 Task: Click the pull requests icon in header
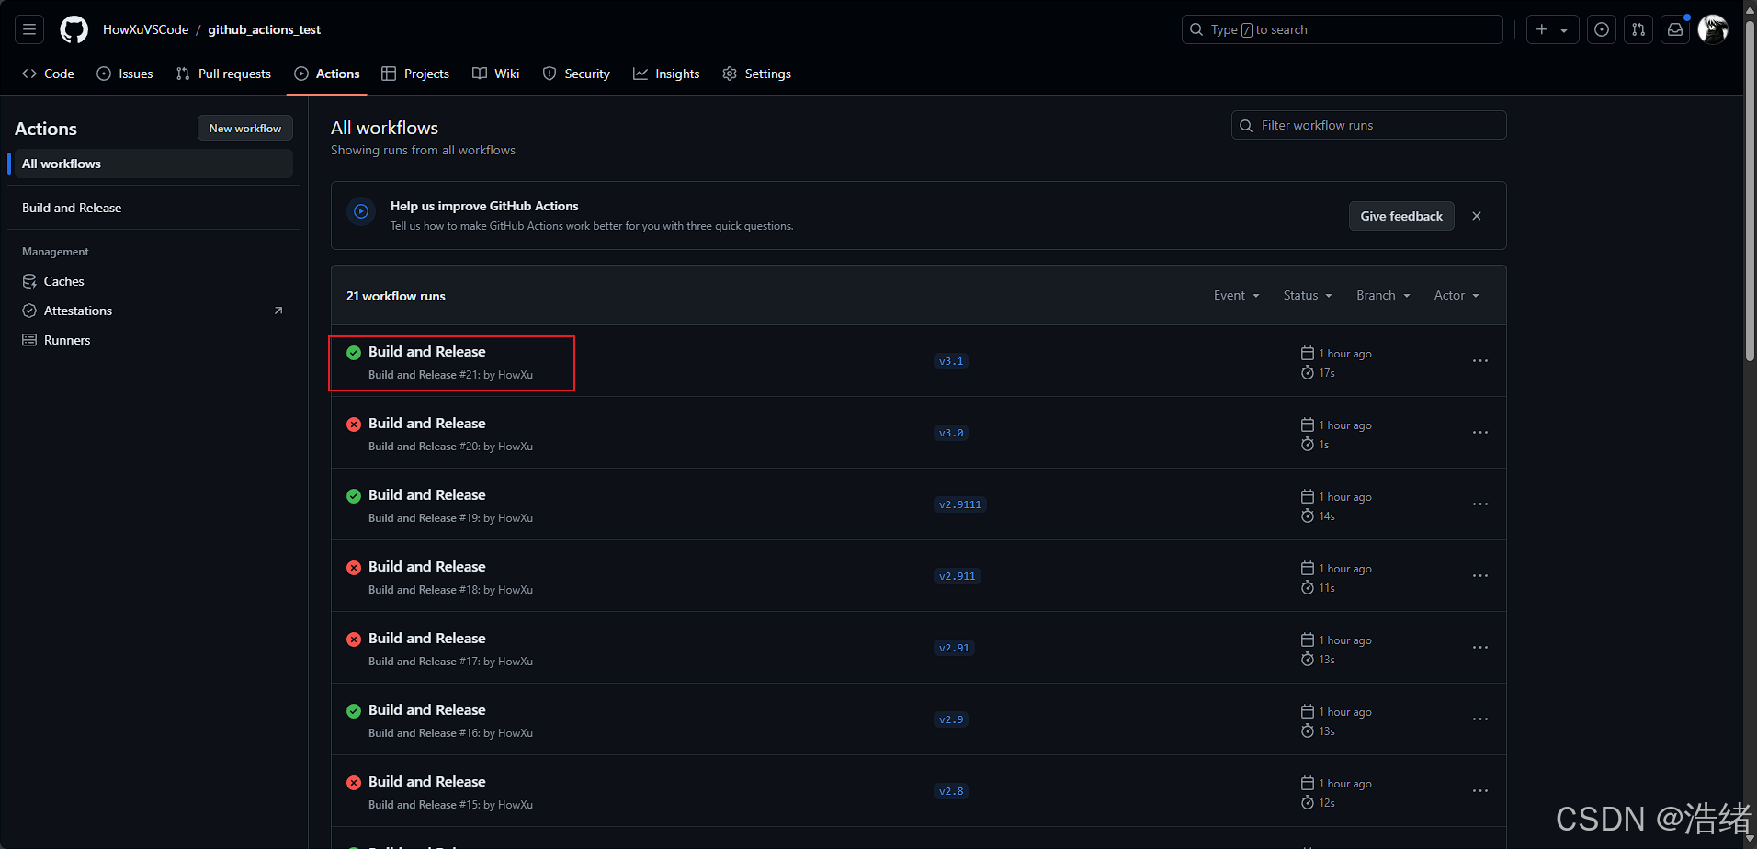pos(1638,29)
